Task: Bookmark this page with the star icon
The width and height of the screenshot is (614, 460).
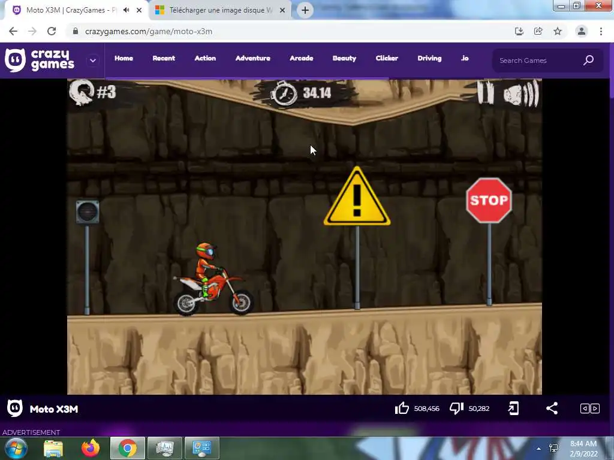Action: pyautogui.click(x=558, y=31)
